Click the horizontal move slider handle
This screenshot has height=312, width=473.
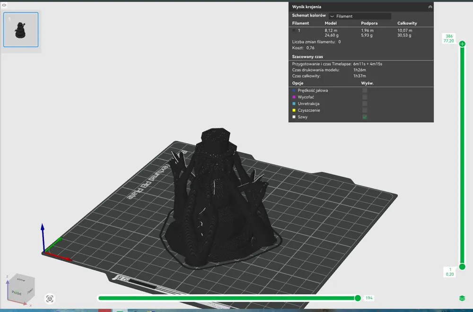point(358,298)
